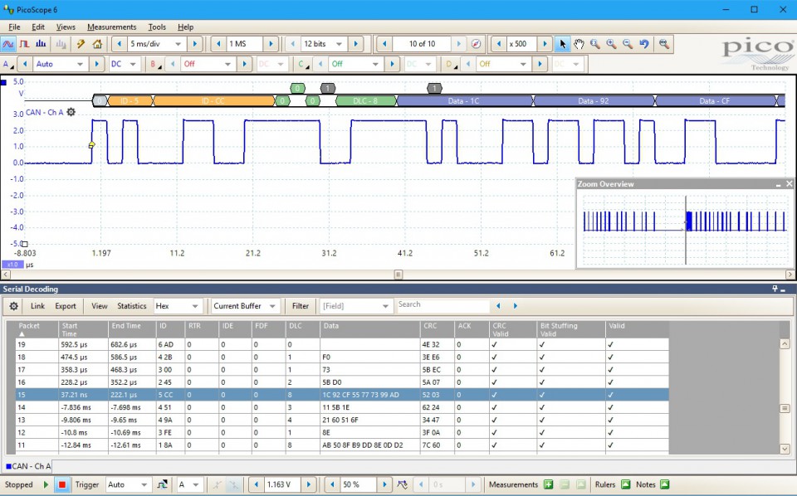The width and height of the screenshot is (797, 496).
Task: Click the Link button
Action: (x=37, y=306)
